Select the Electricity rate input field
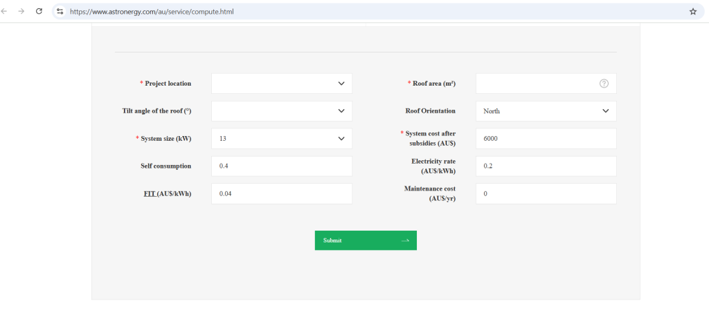 [546, 166]
